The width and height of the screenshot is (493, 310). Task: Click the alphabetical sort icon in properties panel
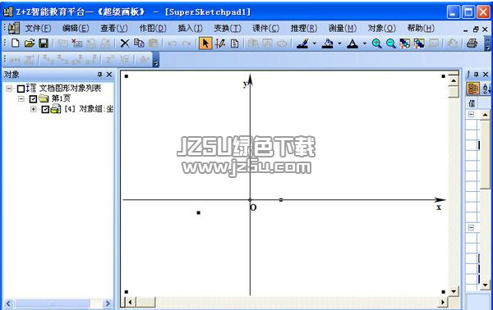click(x=486, y=89)
